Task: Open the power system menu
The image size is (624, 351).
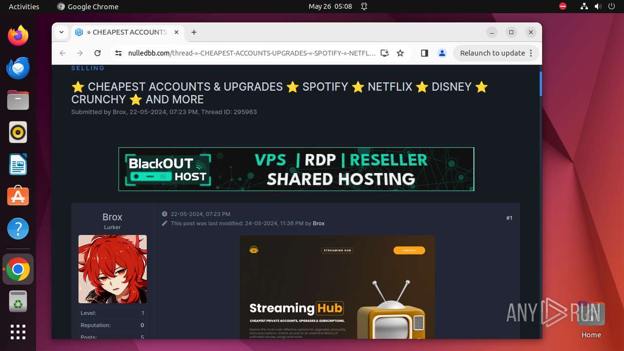Action: coord(611,6)
